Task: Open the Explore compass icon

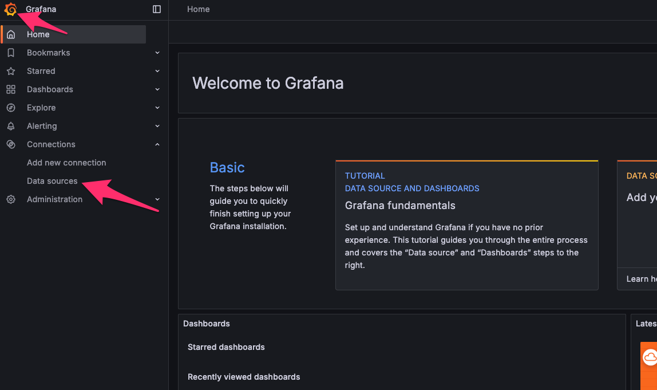Action: [10, 107]
